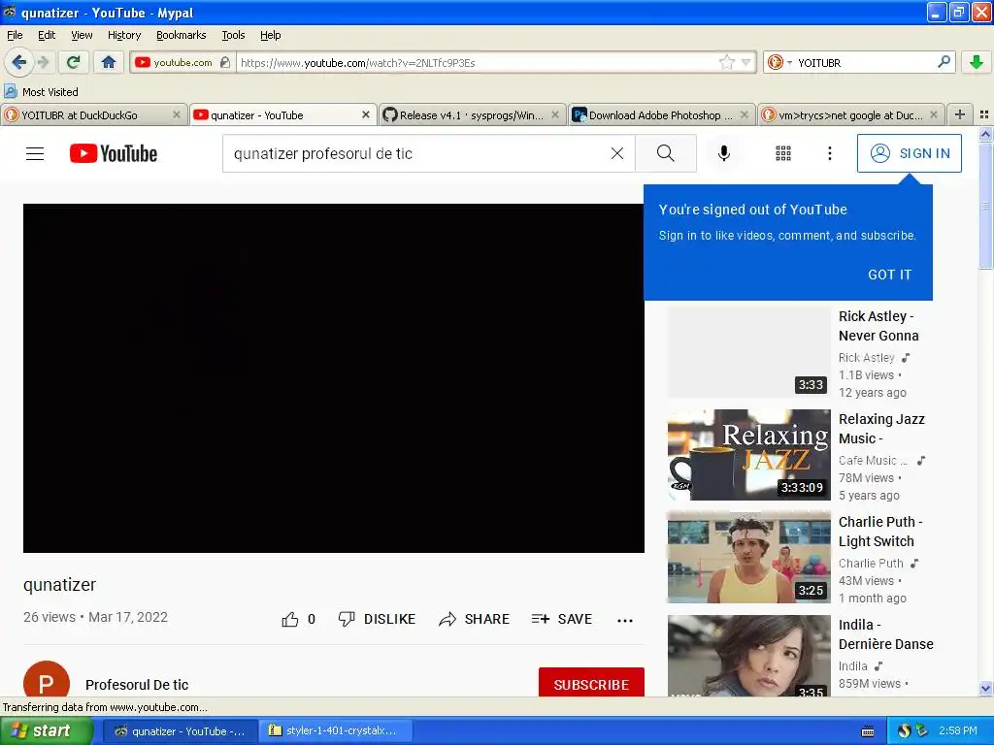Viewport: 994px width, 745px height.
Task: Open Profesorul De tic channel name link
Action: click(x=137, y=685)
